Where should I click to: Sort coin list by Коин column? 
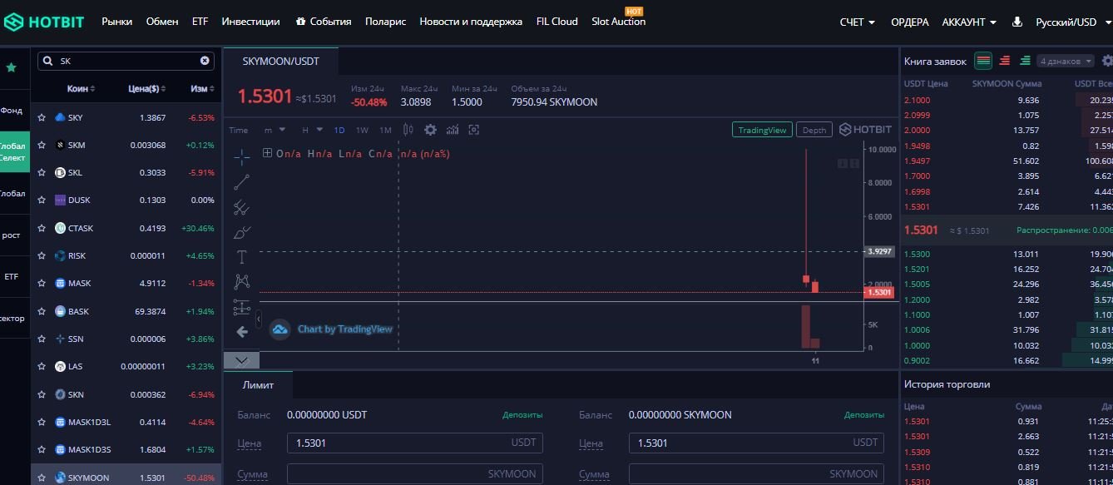[x=81, y=89]
